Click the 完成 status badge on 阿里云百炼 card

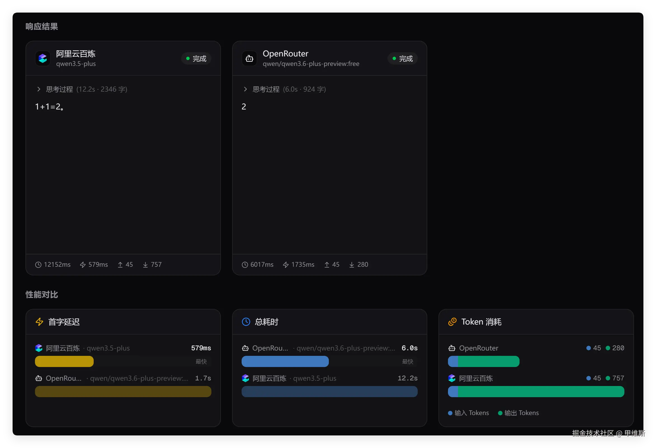coord(196,59)
